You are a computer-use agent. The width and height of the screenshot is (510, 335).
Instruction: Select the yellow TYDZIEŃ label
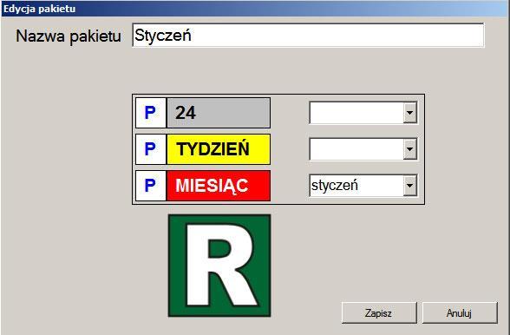(219, 149)
